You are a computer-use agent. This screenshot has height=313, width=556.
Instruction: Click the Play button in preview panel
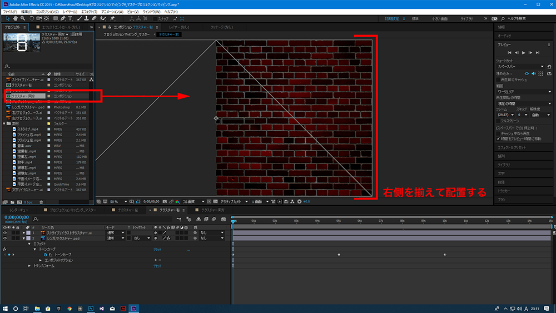click(524, 52)
